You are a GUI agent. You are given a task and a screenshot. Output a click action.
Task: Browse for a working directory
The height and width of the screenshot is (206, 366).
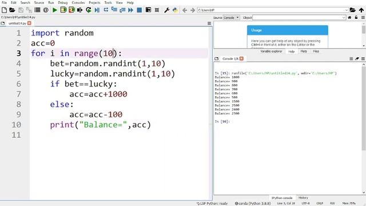[x=353, y=10]
